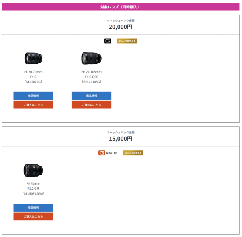Image resolution: width=242 pixels, height=237 pixels.
Task: Click the [SEL24105G] model code text
Action: [92, 82]
